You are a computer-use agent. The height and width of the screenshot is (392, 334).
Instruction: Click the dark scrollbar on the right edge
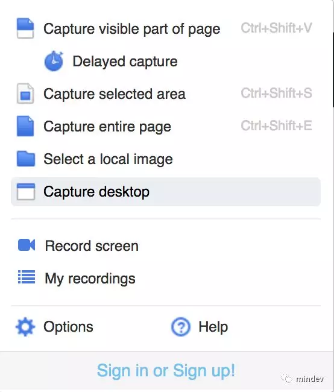tap(333, 70)
